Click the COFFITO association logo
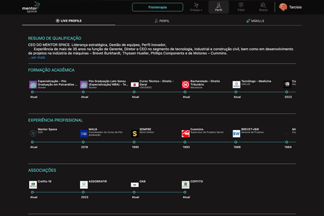 point(186,185)
